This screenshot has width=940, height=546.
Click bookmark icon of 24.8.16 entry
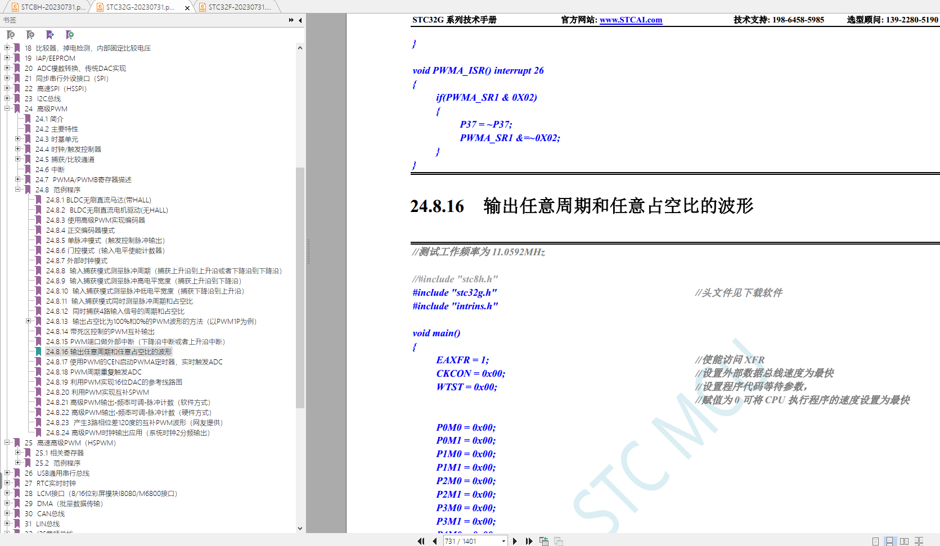click(38, 351)
